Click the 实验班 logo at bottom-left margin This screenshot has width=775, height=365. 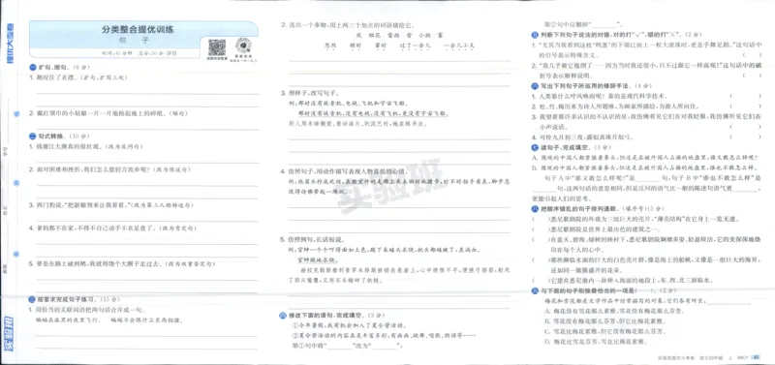pos(10,333)
